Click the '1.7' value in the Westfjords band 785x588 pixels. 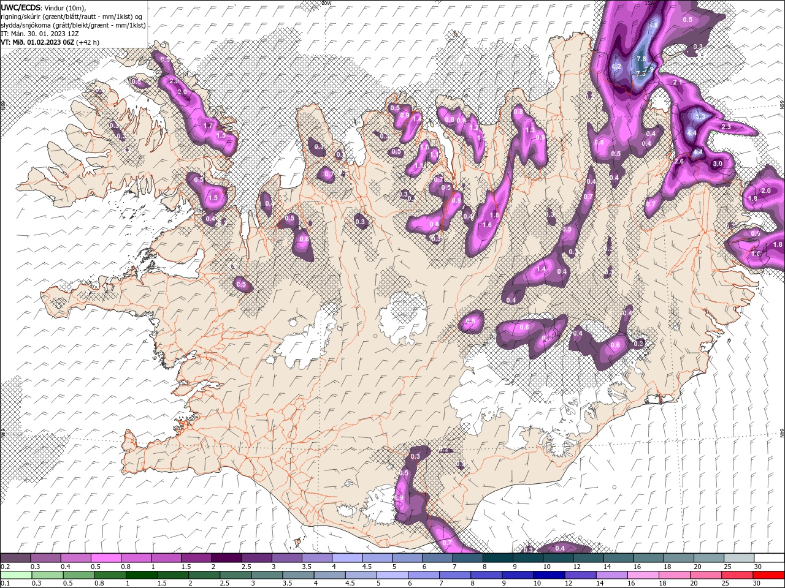click(208, 126)
